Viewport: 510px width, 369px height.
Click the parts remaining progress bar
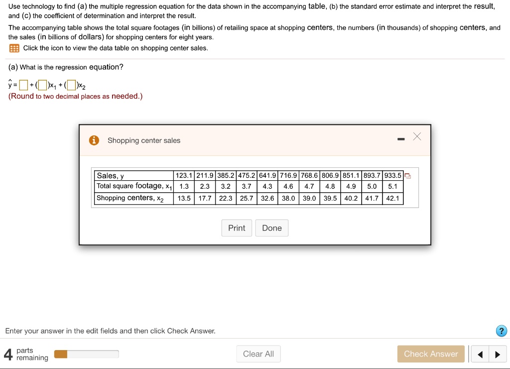[86, 354]
